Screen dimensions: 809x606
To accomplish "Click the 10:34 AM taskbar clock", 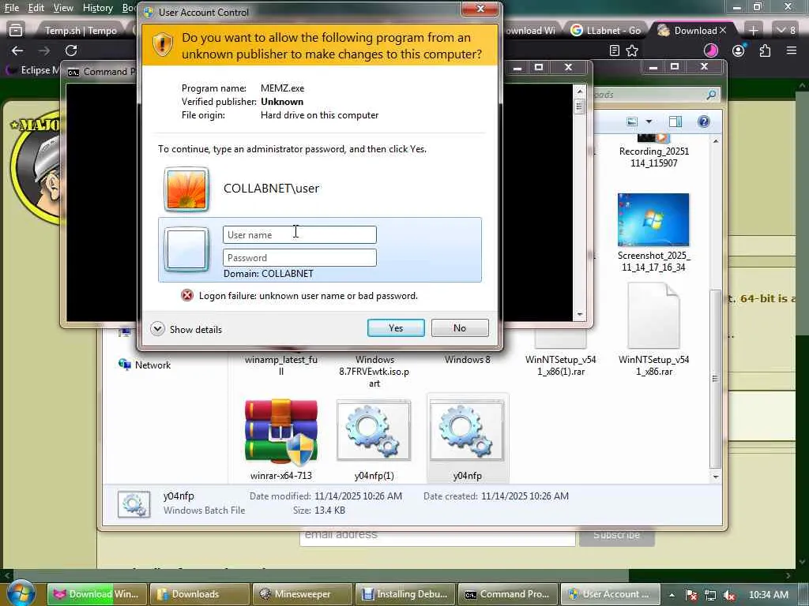I will click(768, 595).
